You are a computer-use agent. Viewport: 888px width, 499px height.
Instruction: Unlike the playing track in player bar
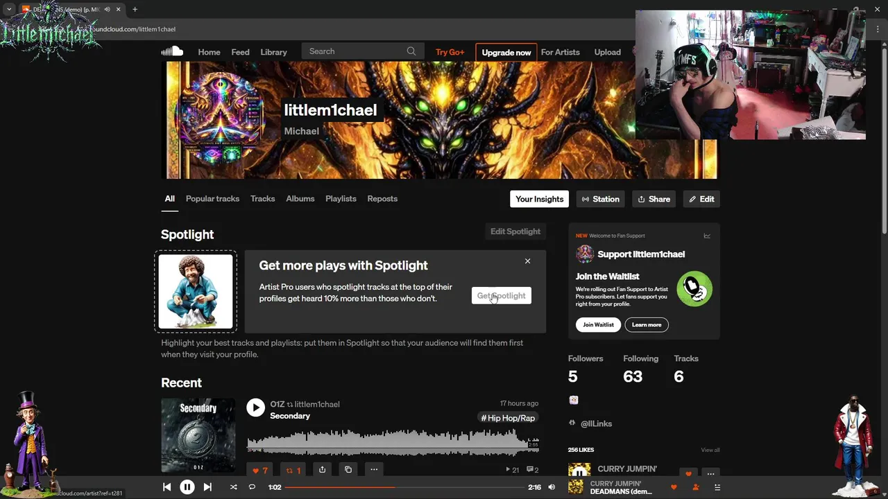[x=674, y=487]
